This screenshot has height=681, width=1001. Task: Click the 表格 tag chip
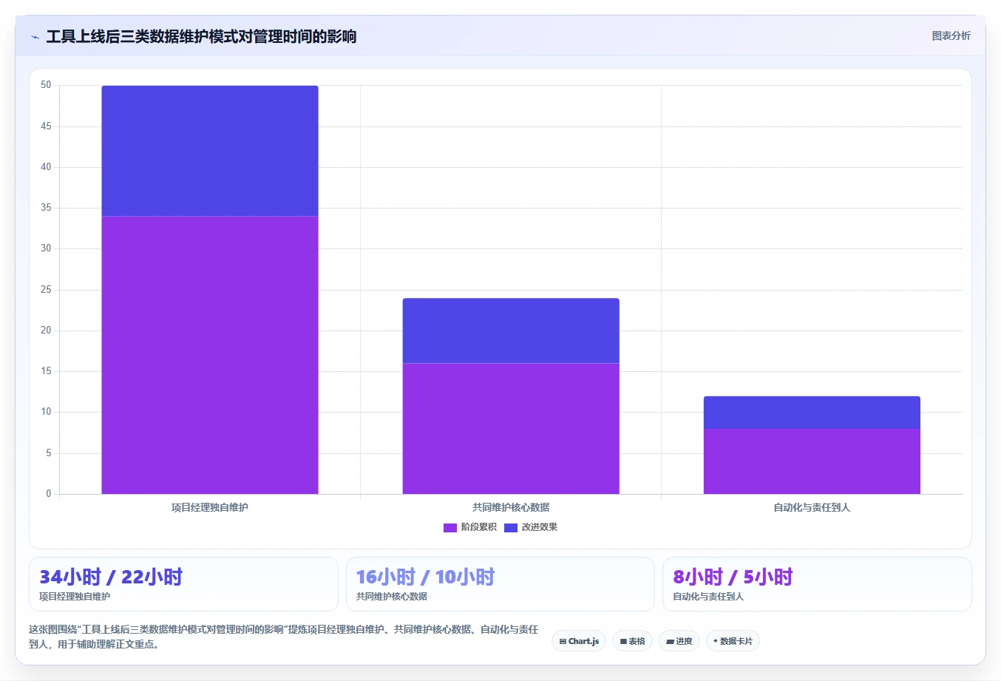point(632,641)
